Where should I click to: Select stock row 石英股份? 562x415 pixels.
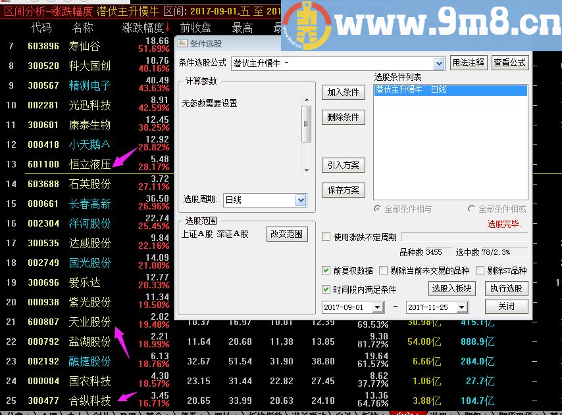point(89,184)
